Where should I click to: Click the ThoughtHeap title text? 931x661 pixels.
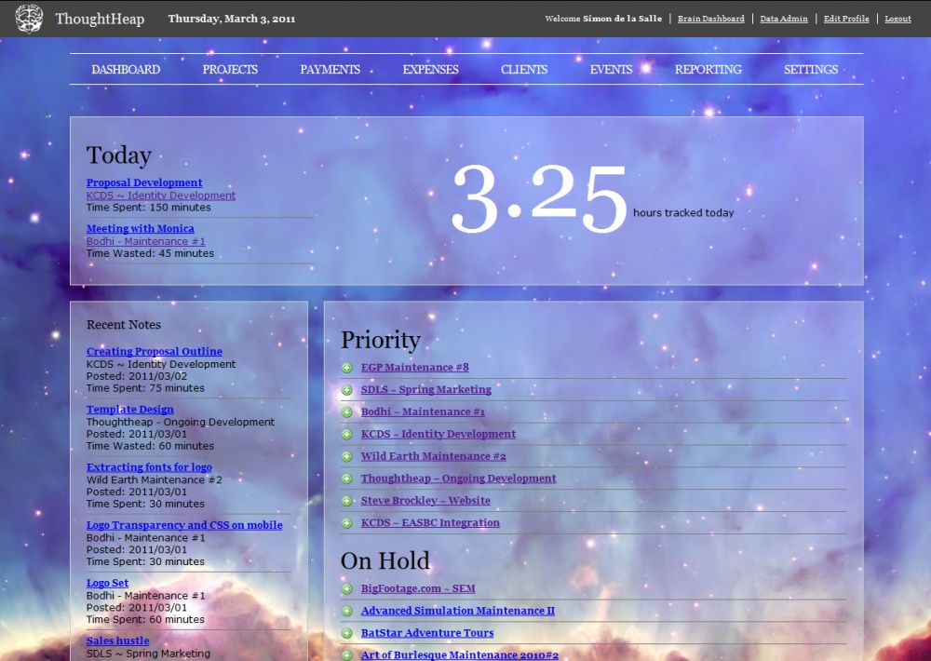100,19
